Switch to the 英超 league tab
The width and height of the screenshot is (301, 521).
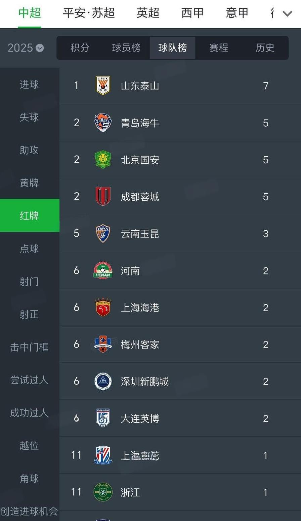click(148, 13)
